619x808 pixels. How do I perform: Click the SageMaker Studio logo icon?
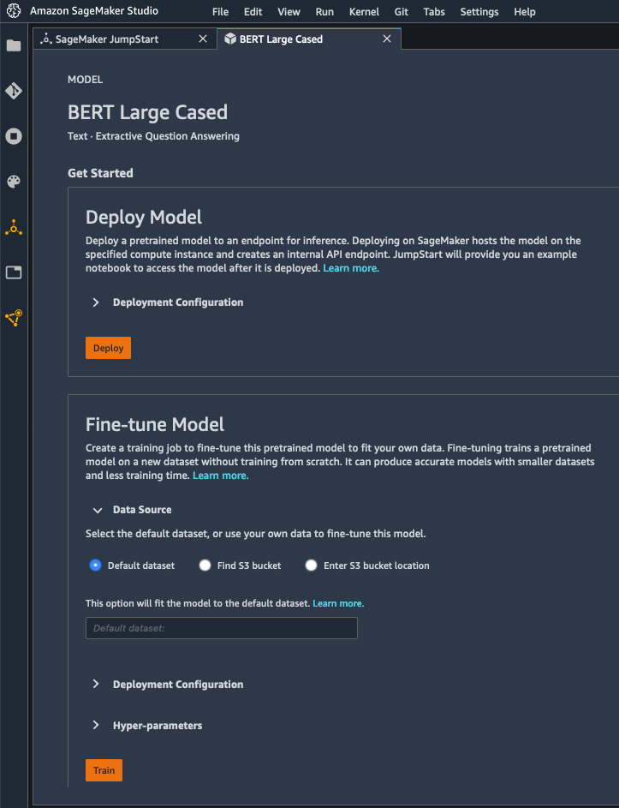tap(14, 11)
